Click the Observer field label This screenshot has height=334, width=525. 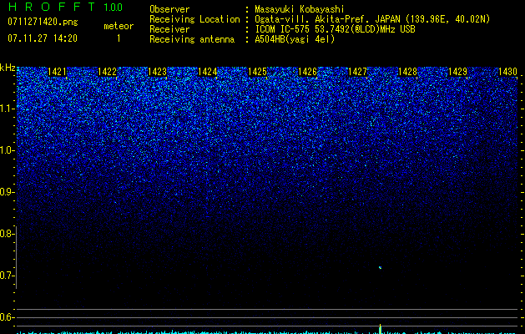coord(169,9)
